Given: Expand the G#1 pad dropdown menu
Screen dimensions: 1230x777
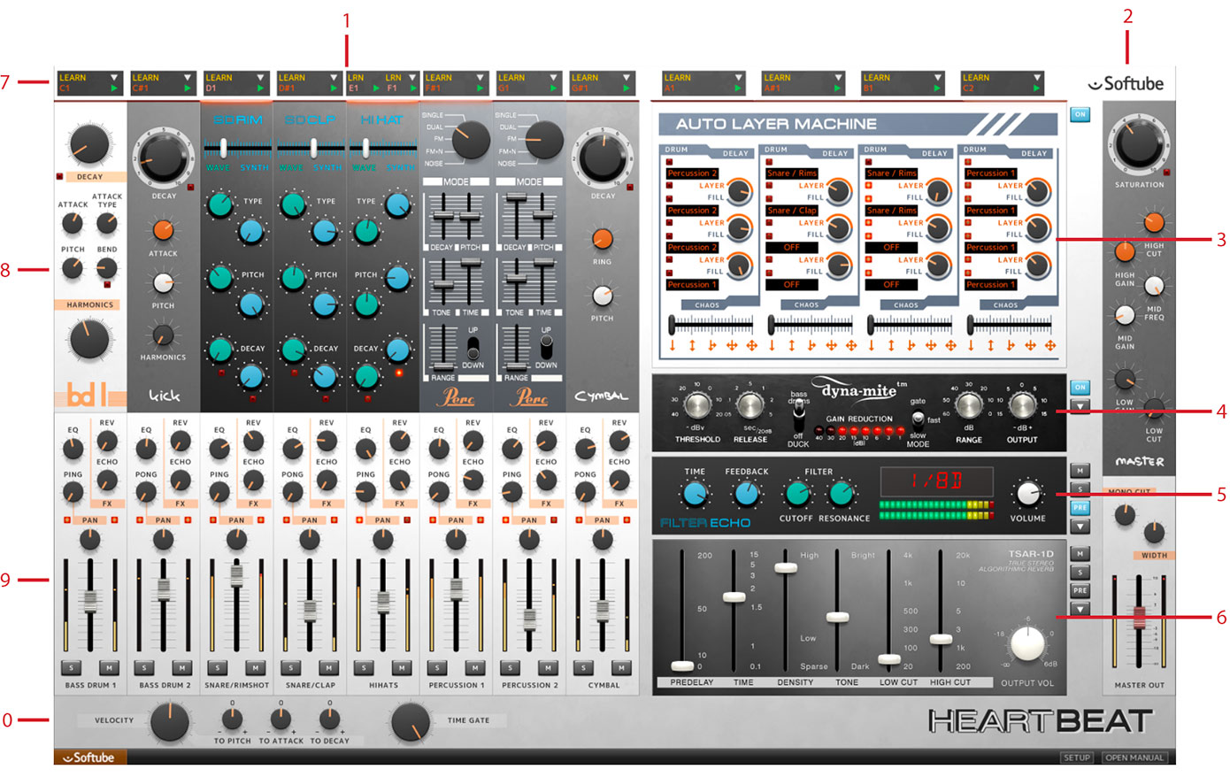Looking at the screenshot, I should click(x=627, y=78).
